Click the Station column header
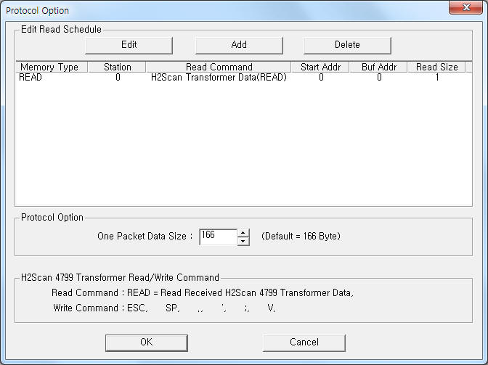The height and width of the screenshot is (365, 488). pyautogui.click(x=117, y=67)
